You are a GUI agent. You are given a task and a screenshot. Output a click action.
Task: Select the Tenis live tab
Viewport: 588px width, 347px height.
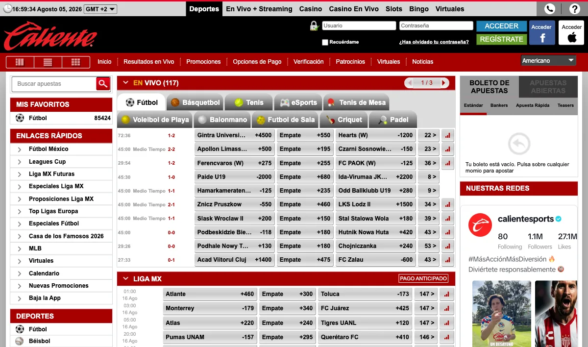[x=248, y=102]
